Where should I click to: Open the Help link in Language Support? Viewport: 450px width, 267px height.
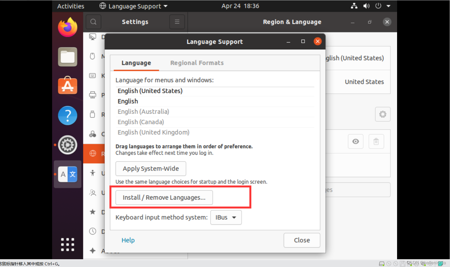[x=128, y=240]
